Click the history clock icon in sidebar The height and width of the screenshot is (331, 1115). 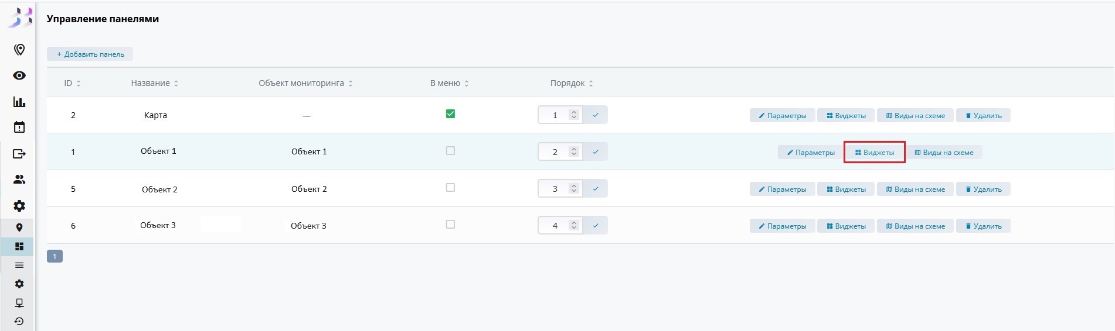[x=19, y=321]
